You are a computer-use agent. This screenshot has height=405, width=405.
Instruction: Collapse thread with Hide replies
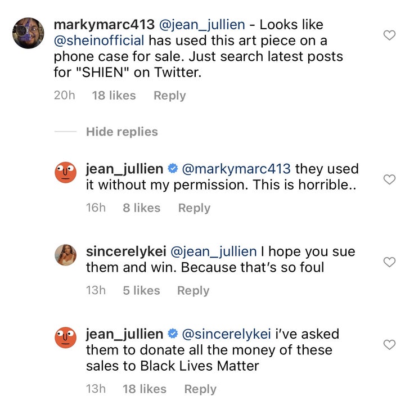click(121, 132)
